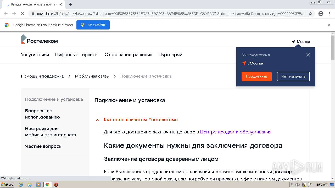
Task: Open the Отраслевые решения menu
Action: tap(129, 55)
